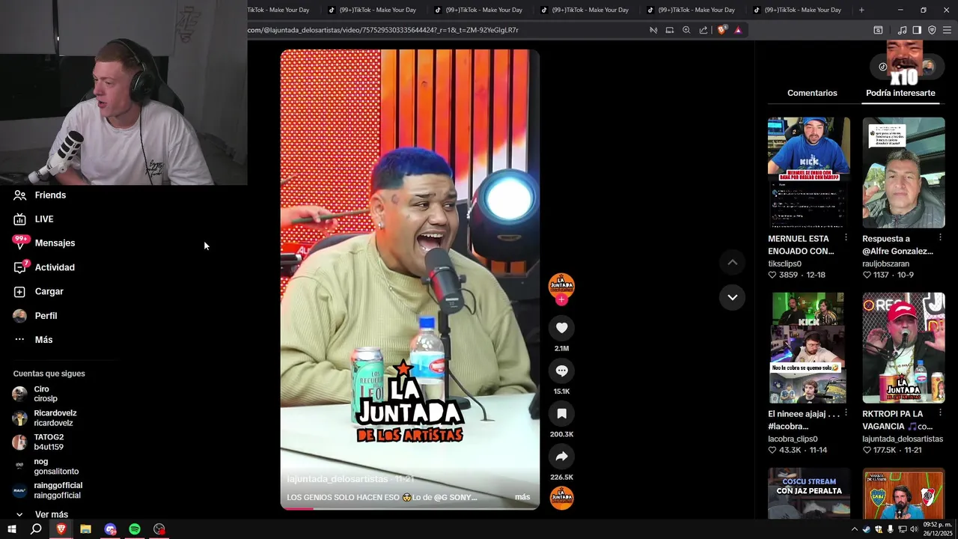Open File Explorer from the taskbar
Image resolution: width=958 pixels, height=539 pixels.
[x=85, y=529]
